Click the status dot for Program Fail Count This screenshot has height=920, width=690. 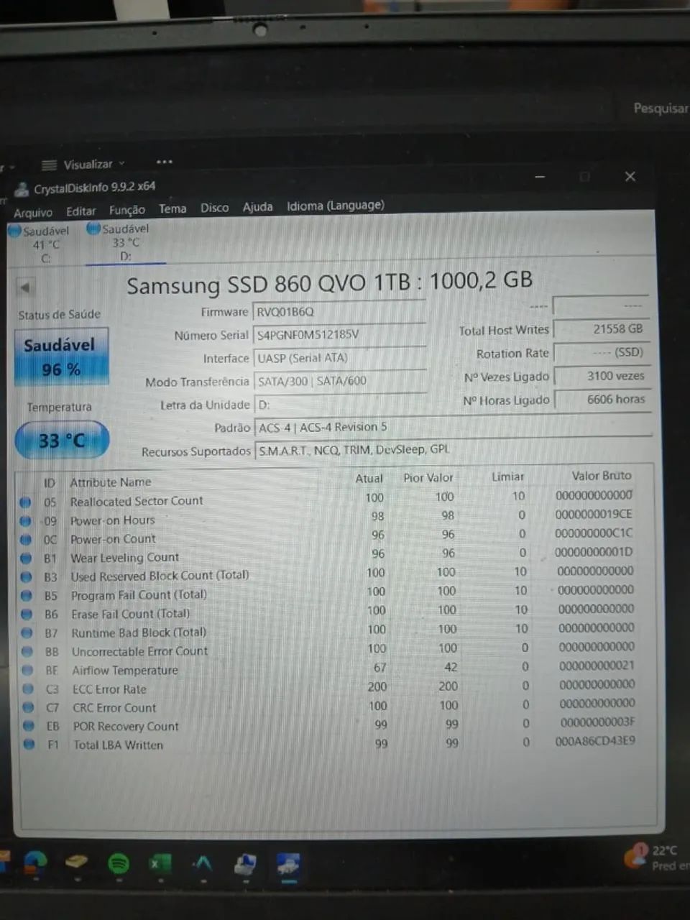pyautogui.click(x=27, y=595)
